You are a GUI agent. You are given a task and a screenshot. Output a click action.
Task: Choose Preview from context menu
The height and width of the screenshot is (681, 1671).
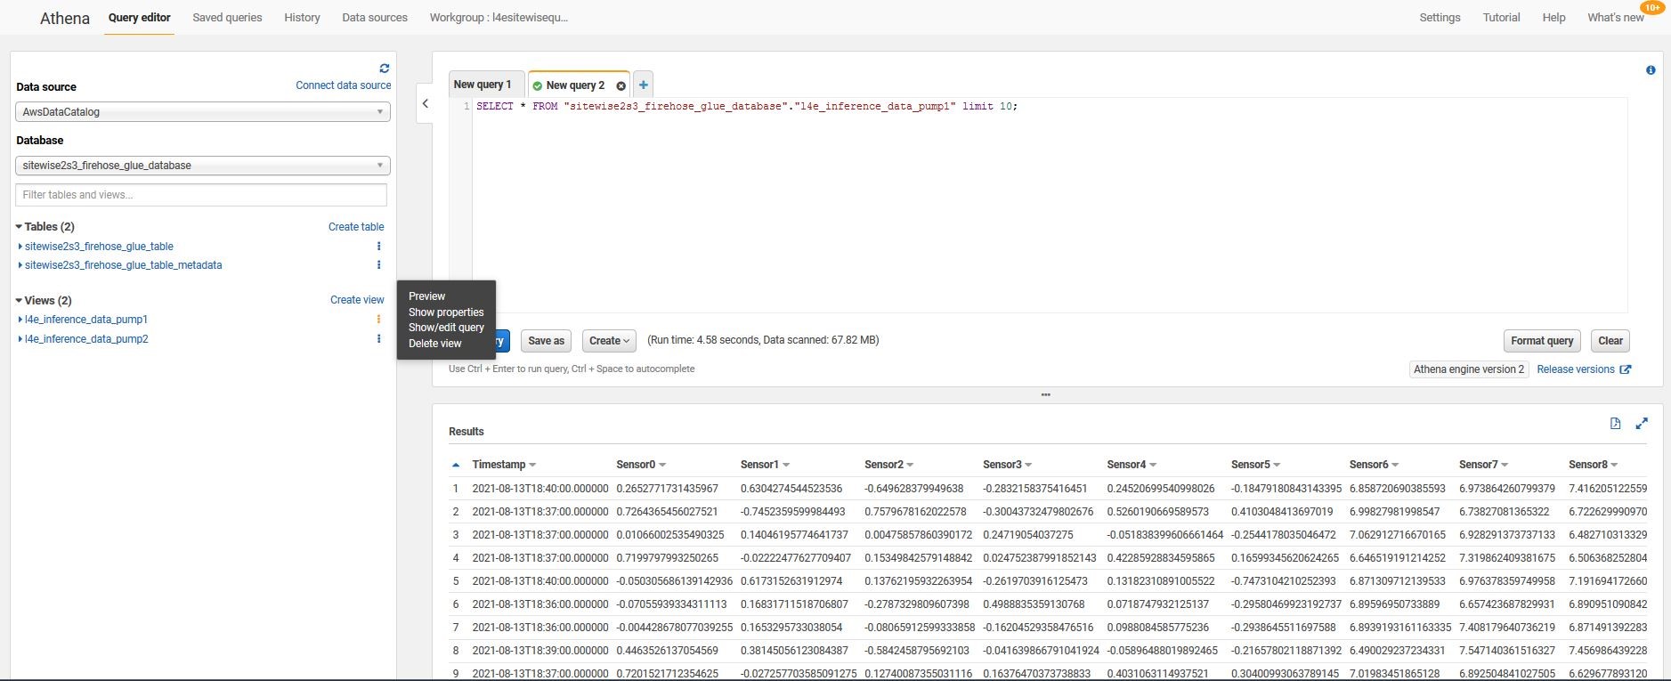pos(427,296)
